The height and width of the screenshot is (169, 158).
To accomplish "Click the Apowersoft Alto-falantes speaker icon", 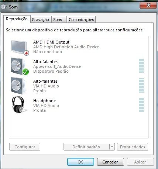I will pyautogui.click(x=18, y=66).
